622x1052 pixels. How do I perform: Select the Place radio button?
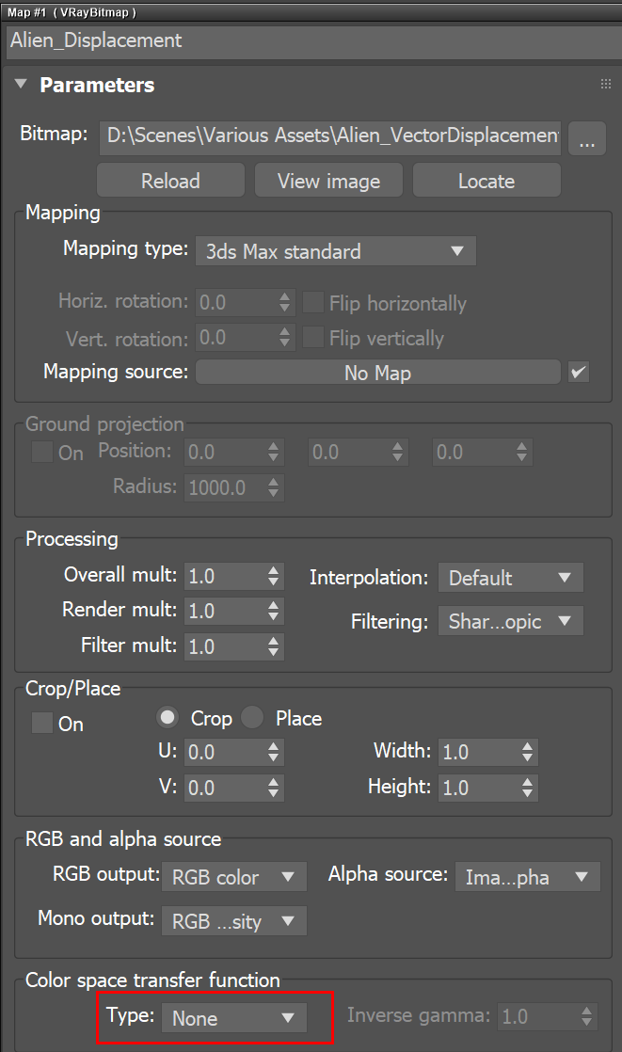[252, 717]
